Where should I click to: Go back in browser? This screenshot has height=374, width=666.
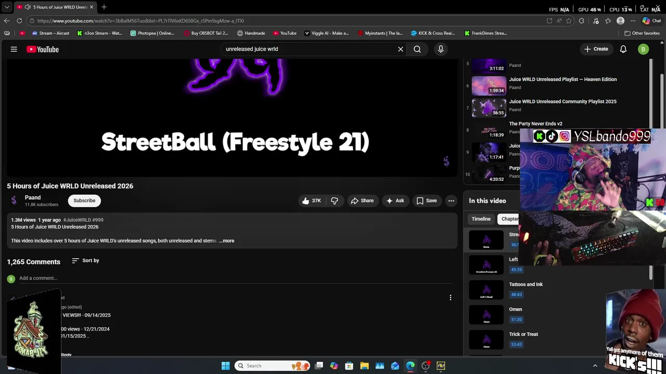[7, 21]
